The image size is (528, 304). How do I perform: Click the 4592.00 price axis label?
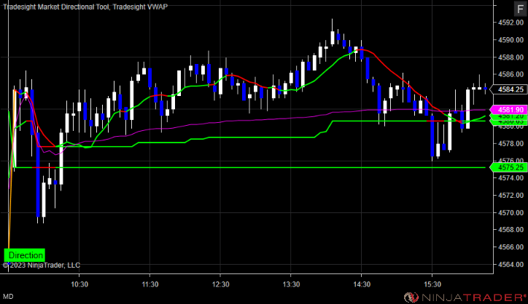[510, 23]
